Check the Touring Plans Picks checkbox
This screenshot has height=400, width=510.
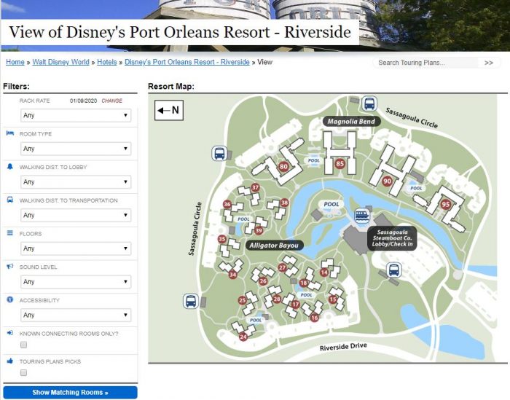[x=23, y=373]
